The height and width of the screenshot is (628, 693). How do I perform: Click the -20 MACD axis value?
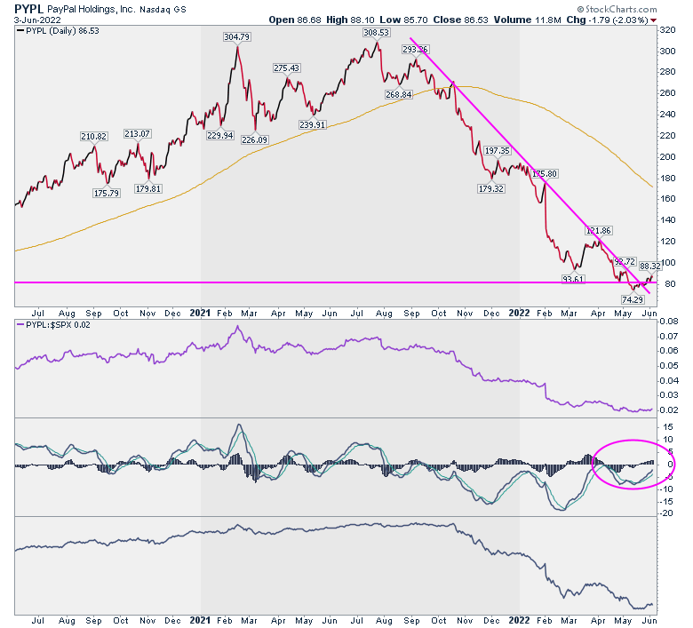[667, 513]
